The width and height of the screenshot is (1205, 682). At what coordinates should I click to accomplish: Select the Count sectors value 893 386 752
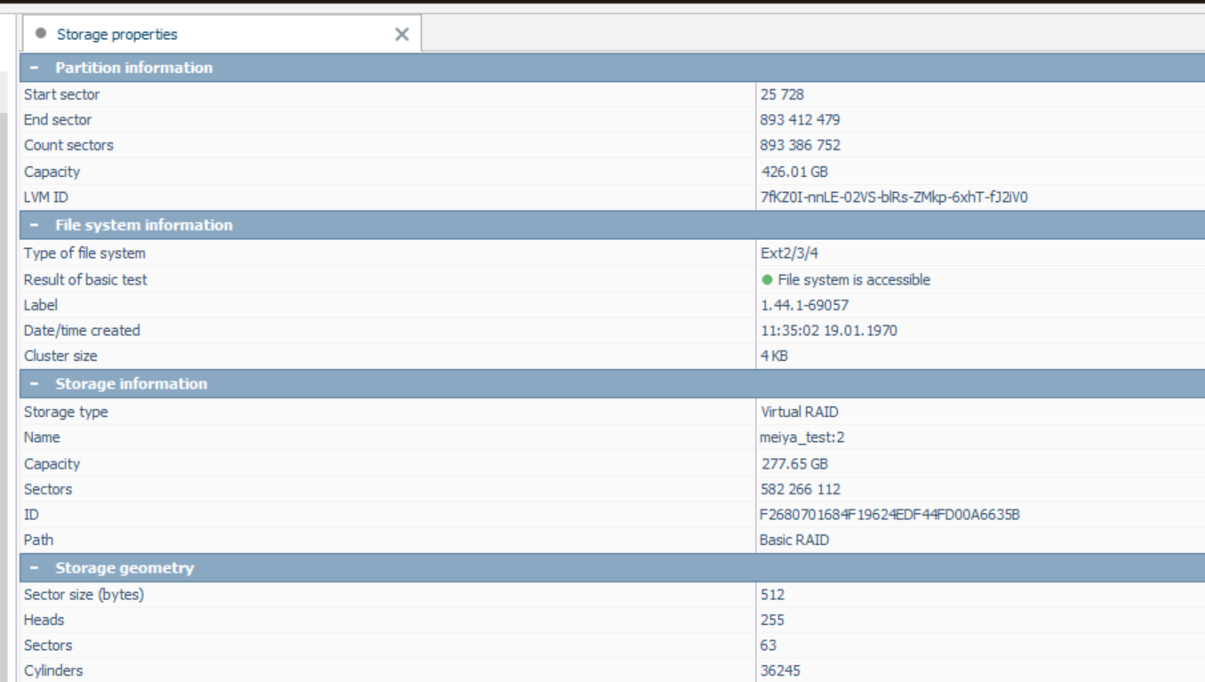coord(800,145)
